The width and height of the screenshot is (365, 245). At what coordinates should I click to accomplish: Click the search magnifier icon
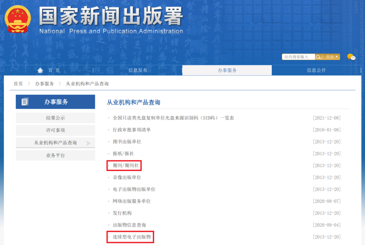[318, 57]
